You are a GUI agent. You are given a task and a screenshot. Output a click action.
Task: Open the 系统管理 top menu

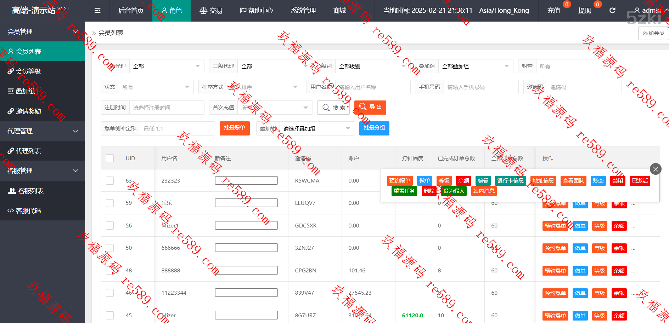pyautogui.click(x=303, y=11)
